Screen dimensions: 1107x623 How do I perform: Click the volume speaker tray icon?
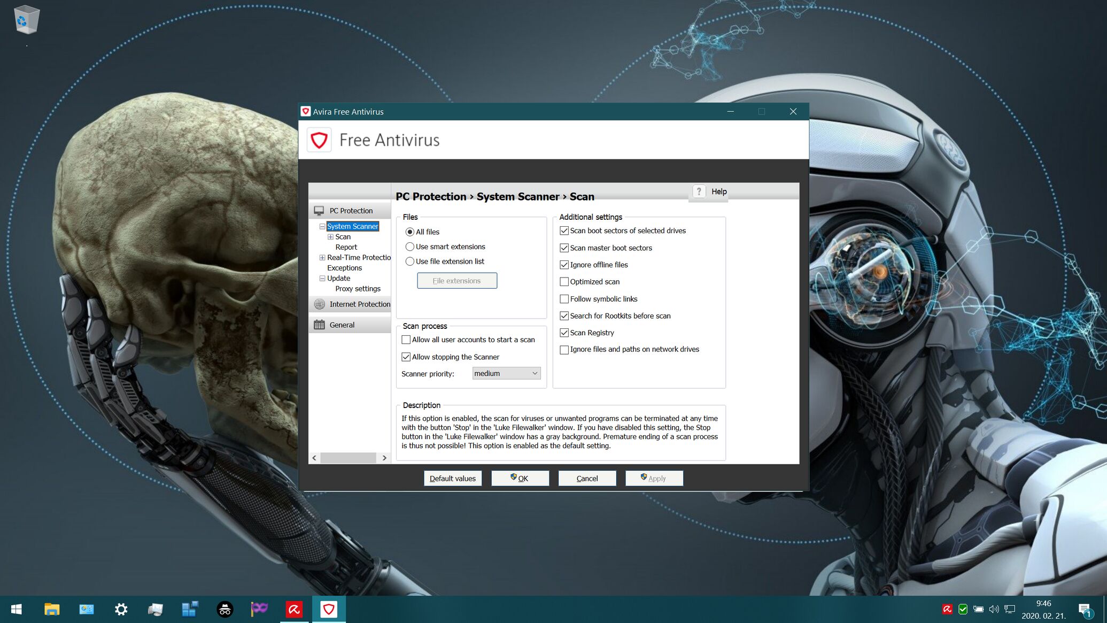coord(994,609)
